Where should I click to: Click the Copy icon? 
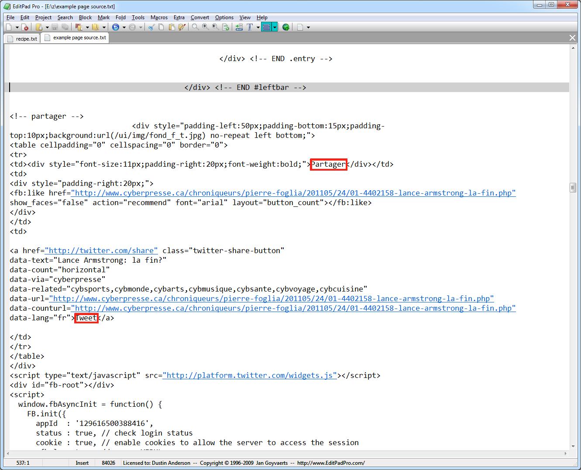tap(161, 27)
